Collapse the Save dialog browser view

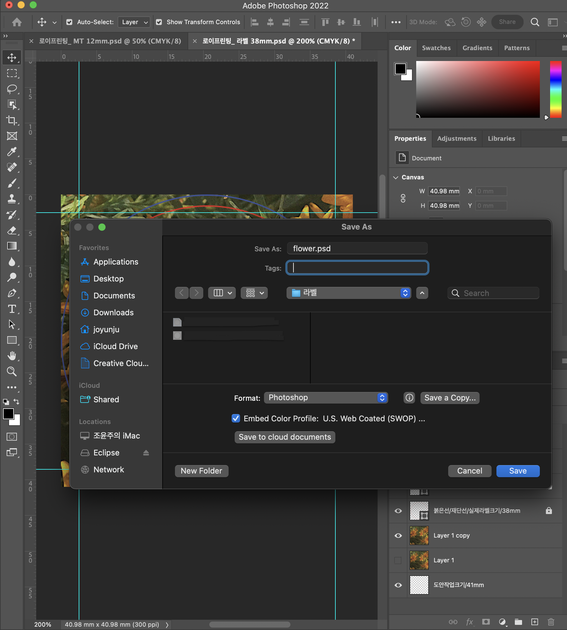[x=422, y=293]
